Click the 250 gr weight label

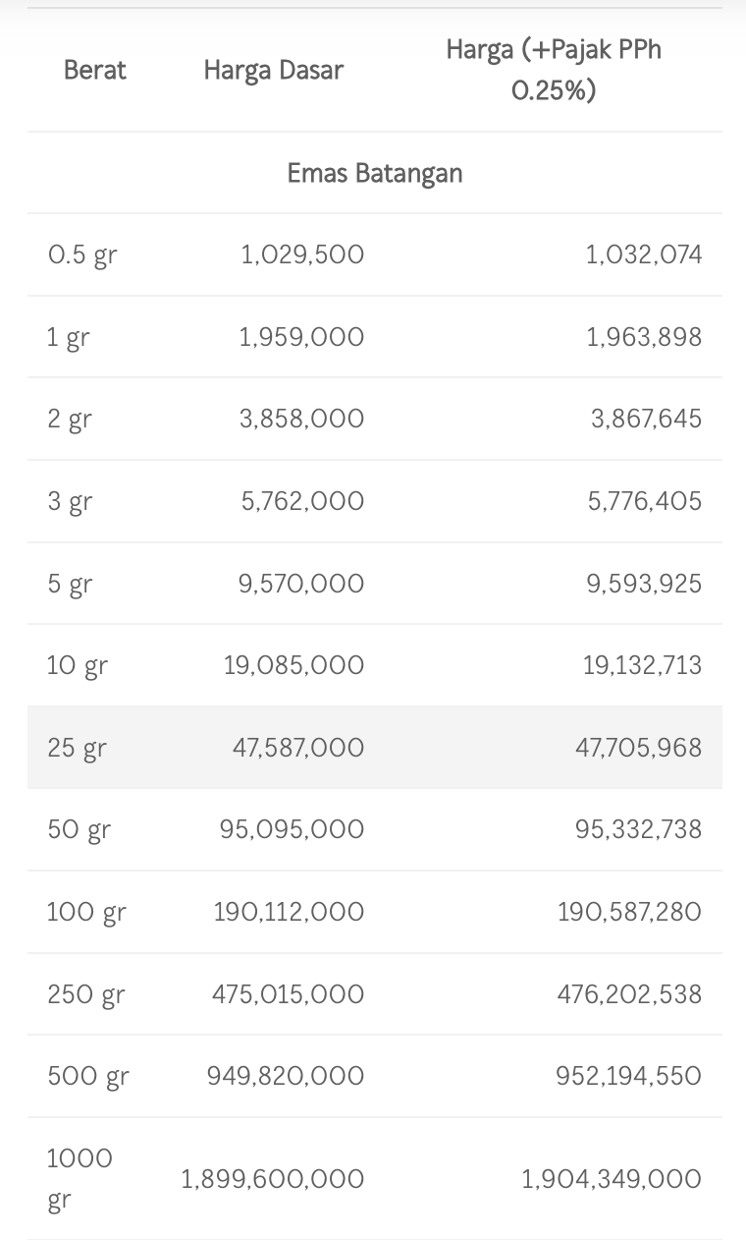86,994
